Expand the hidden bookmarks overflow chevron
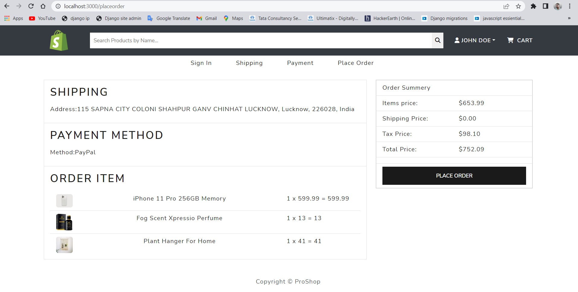This screenshot has width=578, height=292. click(x=569, y=18)
